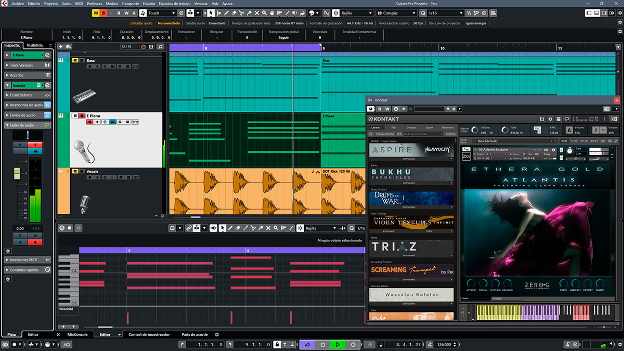Select the Zoom magnifier tool in top toolbar
The height and width of the screenshot is (351, 624).
tap(265, 13)
